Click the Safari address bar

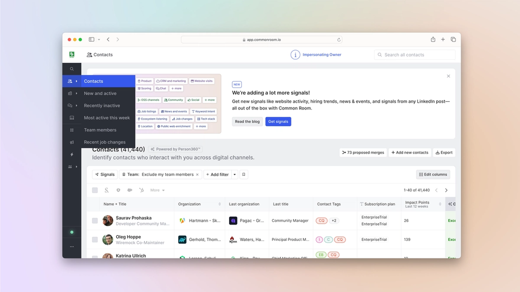[262, 40]
